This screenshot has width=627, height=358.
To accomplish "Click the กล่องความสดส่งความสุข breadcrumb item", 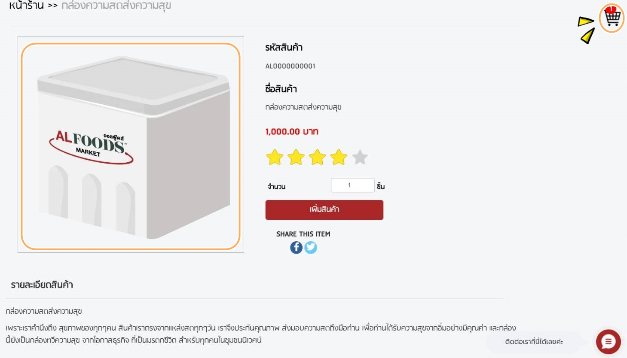I will (116, 6).
